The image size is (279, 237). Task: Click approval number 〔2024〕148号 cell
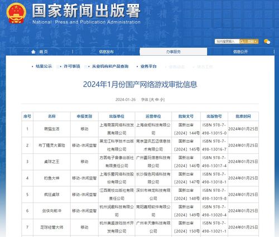(186, 195)
